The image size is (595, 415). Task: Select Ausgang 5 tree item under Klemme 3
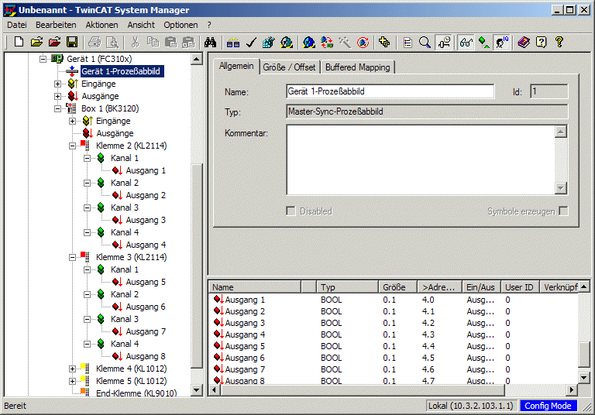[x=146, y=282]
